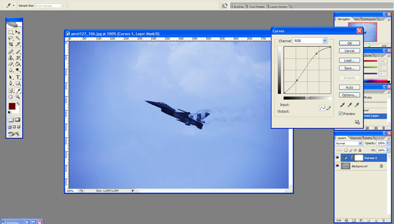Screen dimensions: 394x224
Task: Select the Lasso tool
Action: 11,38
